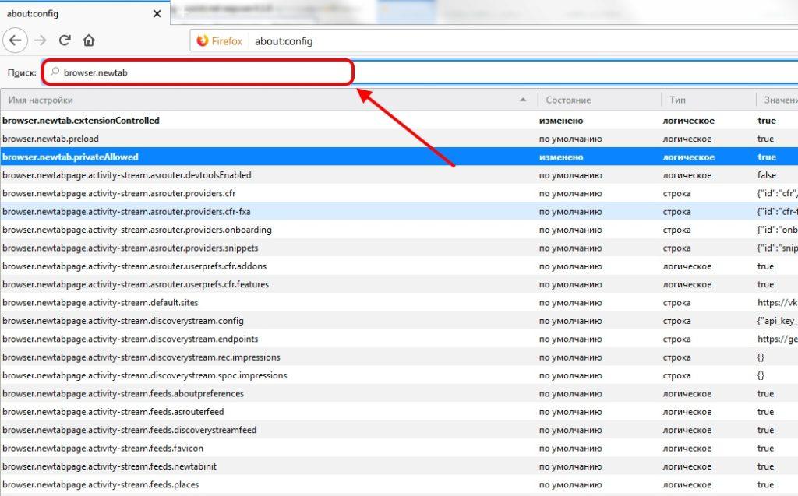Image resolution: width=798 pixels, height=496 pixels.
Task: Click the https://vk value of default.sites
Action: click(777, 303)
